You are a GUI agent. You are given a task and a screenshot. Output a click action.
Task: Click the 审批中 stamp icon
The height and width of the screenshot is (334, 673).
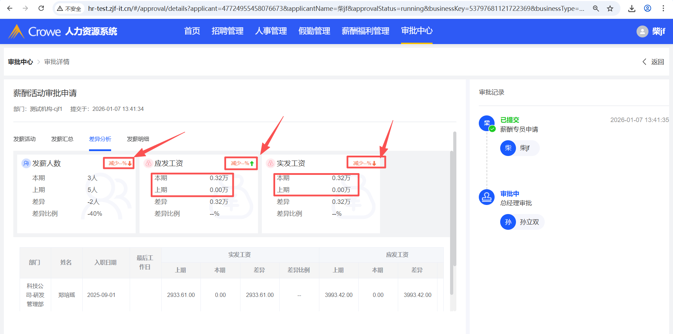point(487,197)
